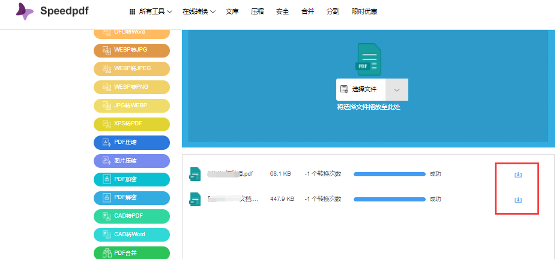
Task: Open the XPS转PDF tool
Action: pyautogui.click(x=131, y=124)
